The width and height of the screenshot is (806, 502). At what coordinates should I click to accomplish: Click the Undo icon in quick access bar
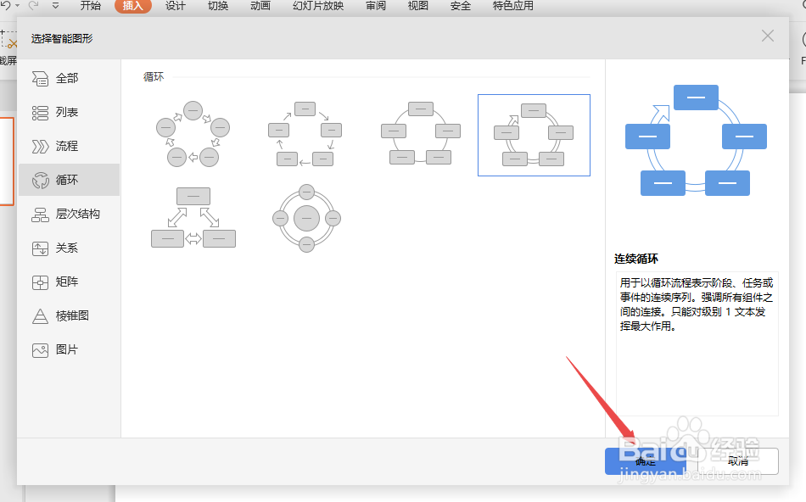(x=6, y=5)
